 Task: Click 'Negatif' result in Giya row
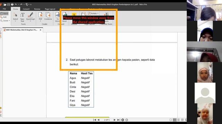[x=85, y=105]
